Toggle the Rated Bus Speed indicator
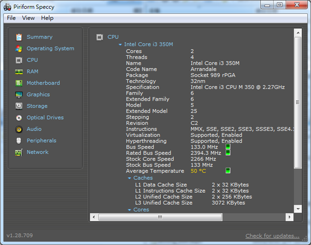 (228, 153)
